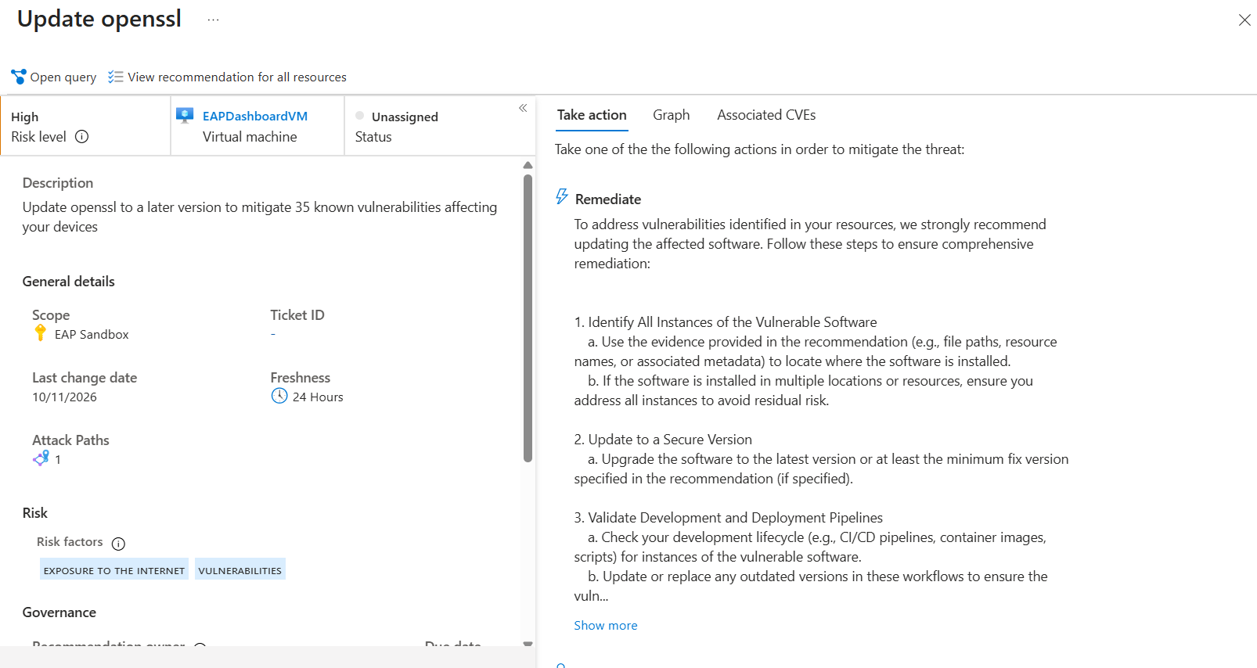Click the EAP Sandbox scope text
This screenshot has width=1257, height=668.
(92, 334)
